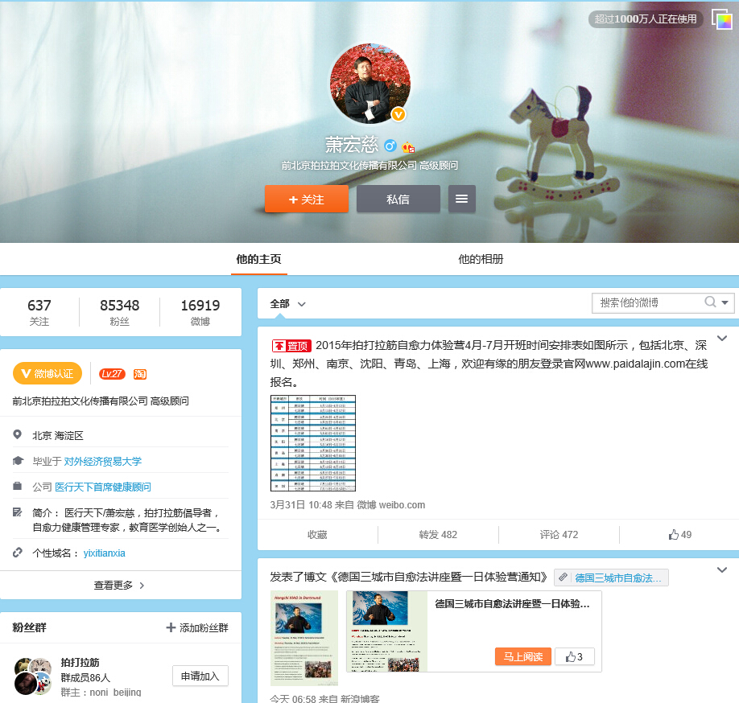Expand the pinned post options chevron

coord(721,338)
